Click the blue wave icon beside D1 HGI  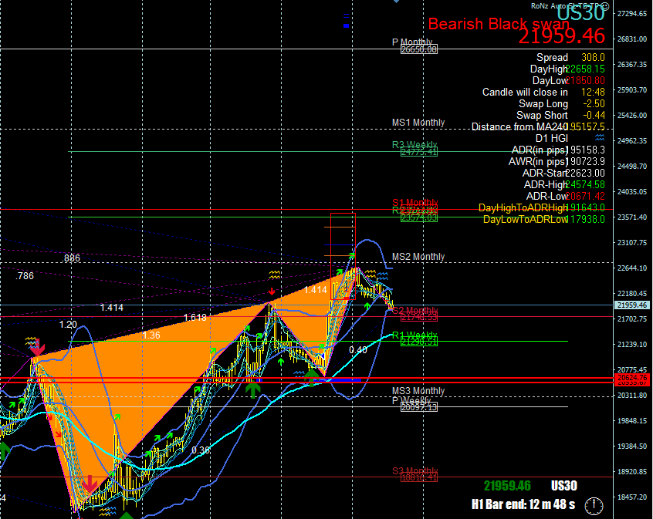pyautogui.click(x=600, y=137)
